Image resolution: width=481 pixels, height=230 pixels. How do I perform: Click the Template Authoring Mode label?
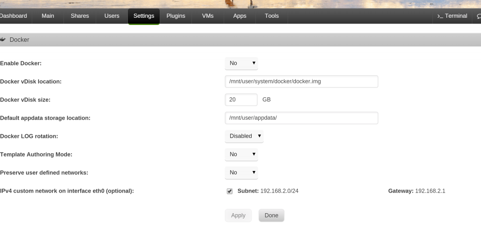pyautogui.click(x=36, y=154)
